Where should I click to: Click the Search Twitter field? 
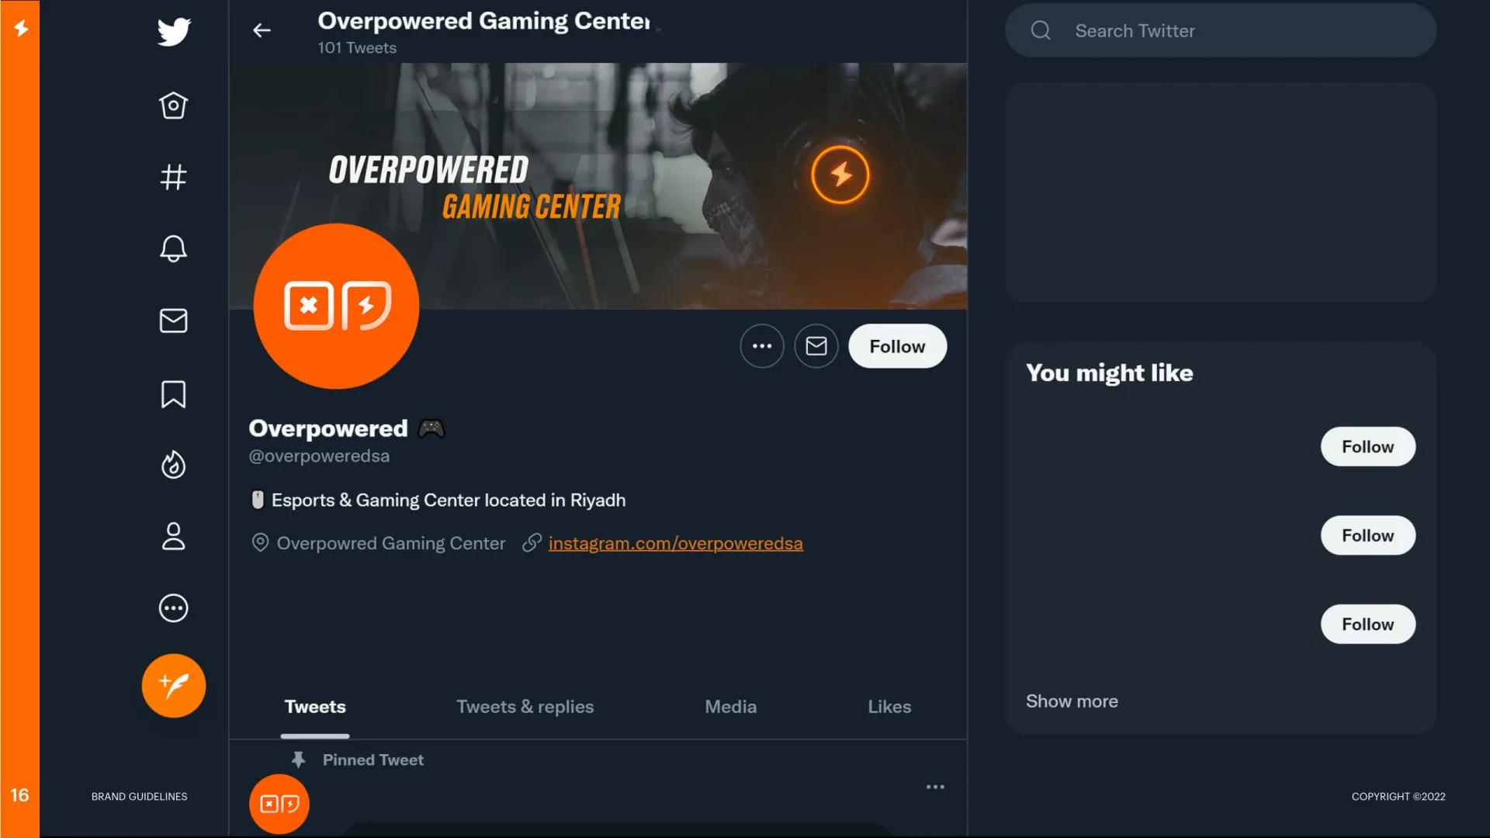(1221, 31)
